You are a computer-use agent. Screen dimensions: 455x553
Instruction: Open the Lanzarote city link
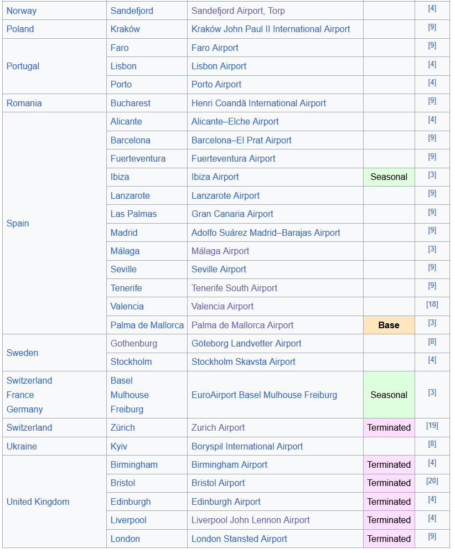pos(130,195)
